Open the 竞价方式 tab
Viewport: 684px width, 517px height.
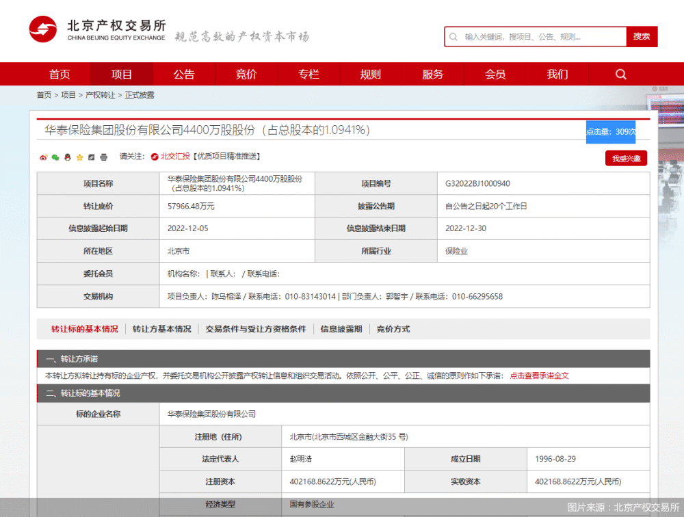[393, 329]
